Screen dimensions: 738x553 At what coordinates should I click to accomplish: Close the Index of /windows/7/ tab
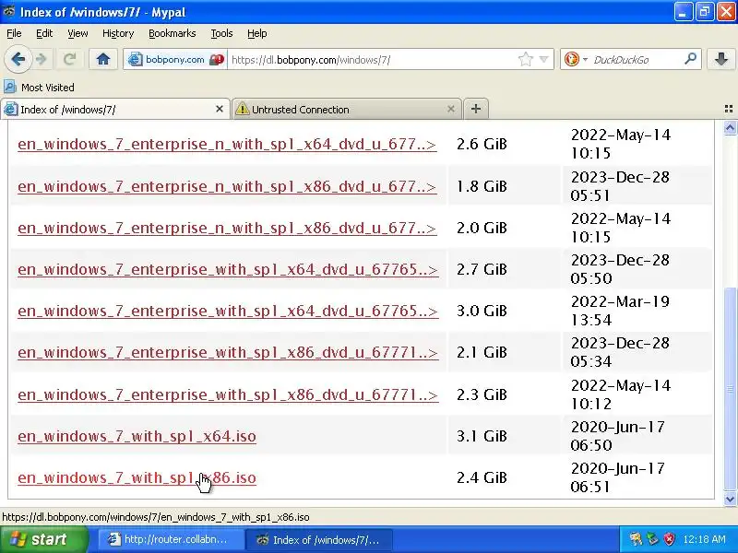click(x=220, y=109)
